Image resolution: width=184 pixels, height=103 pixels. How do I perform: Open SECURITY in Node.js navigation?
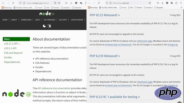point(63,20)
